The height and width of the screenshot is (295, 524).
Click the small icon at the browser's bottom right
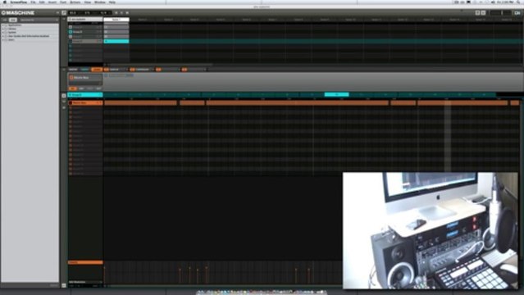pyautogui.click(x=54, y=285)
